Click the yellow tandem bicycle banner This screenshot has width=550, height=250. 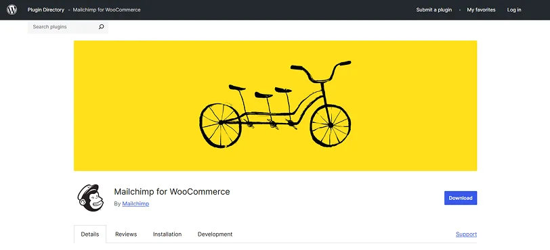275,105
